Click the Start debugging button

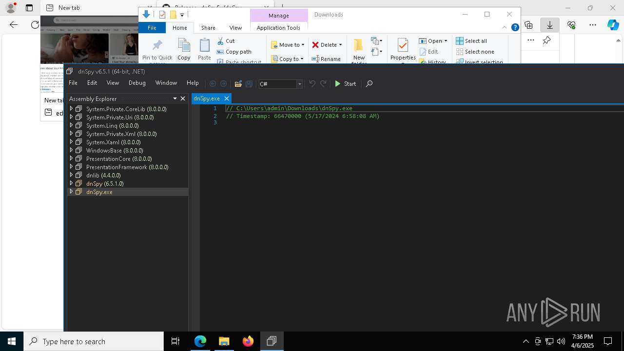click(345, 84)
